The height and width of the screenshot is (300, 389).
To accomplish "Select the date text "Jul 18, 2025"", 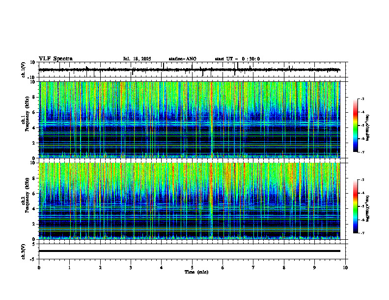I will tap(137, 59).
